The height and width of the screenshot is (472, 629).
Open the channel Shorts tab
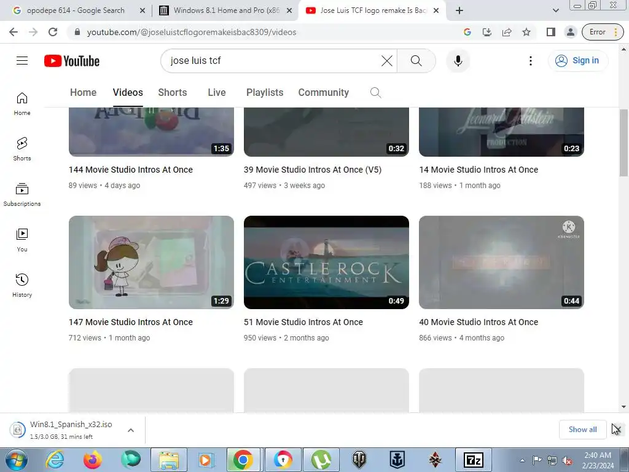tap(173, 93)
